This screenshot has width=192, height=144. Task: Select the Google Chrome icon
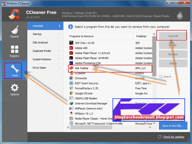click(x=71, y=93)
